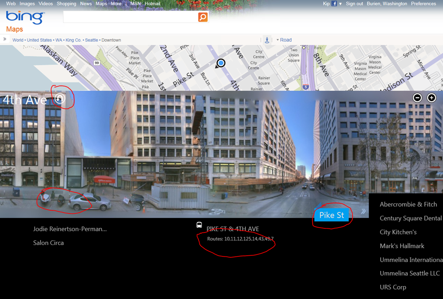Open the Ummelina Internationa listing
Viewport: 443px width, 299px height.
[411, 260]
